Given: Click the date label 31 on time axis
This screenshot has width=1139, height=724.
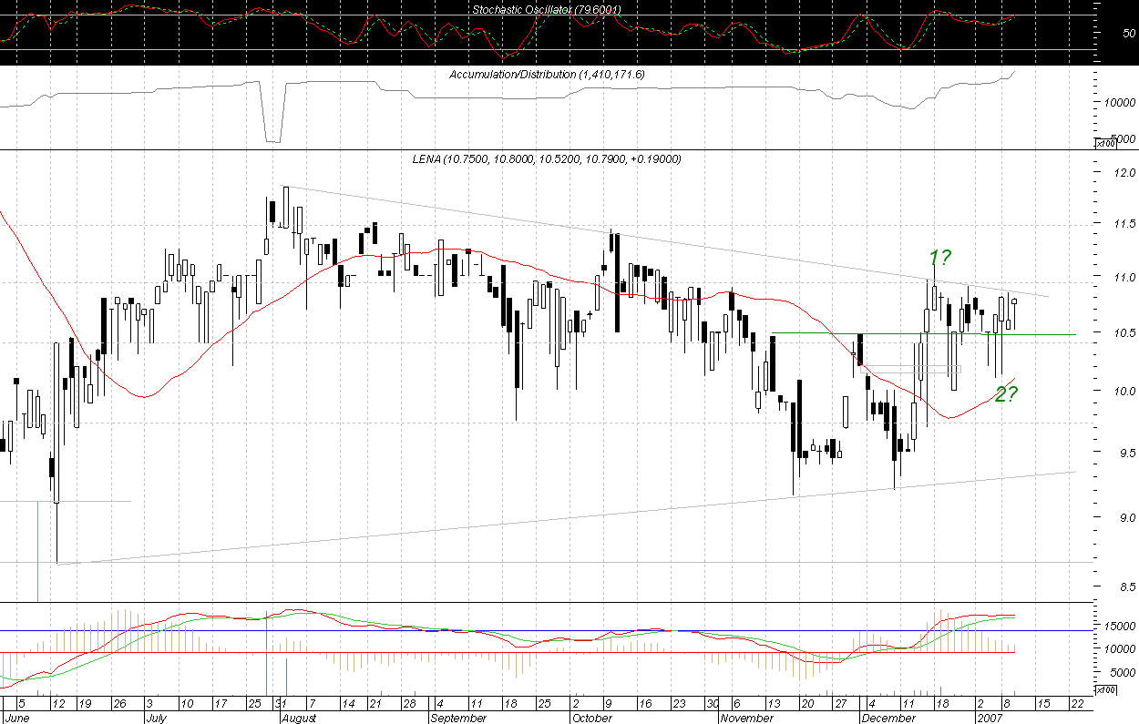Looking at the screenshot, I should [282, 705].
